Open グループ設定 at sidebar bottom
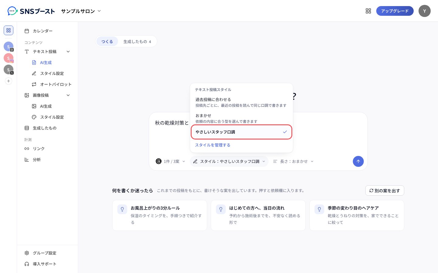This screenshot has width=438, height=273. pos(47,253)
